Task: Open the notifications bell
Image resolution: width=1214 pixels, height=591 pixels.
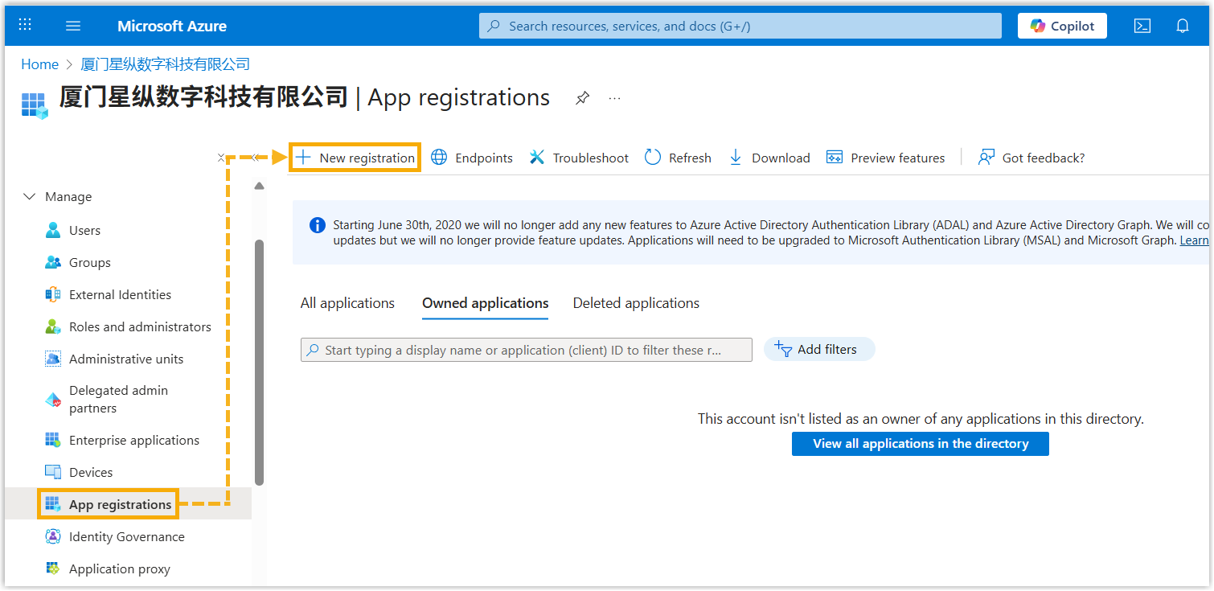Action: [x=1182, y=26]
